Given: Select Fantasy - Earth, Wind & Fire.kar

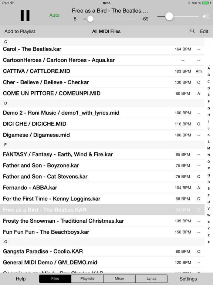Looking at the screenshot, I should 102,154.
